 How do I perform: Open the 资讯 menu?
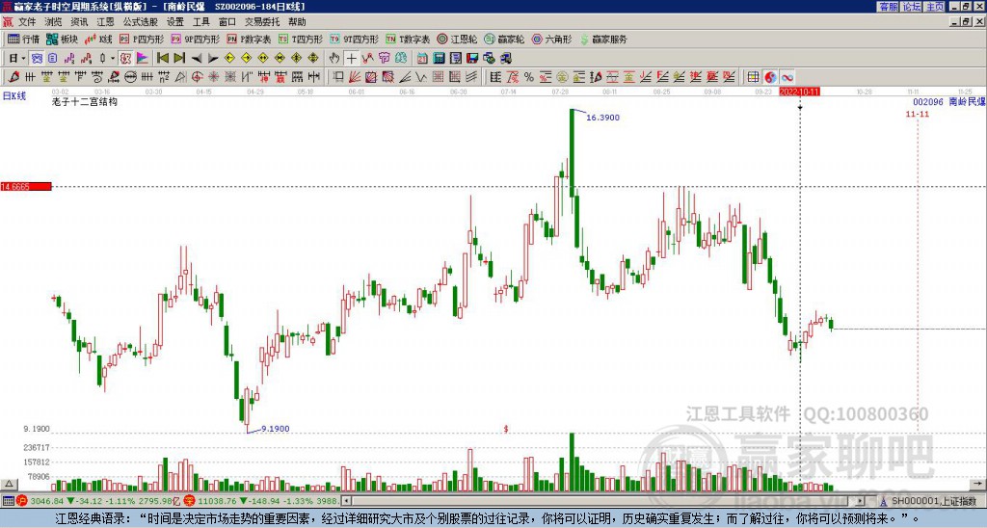pyautogui.click(x=79, y=22)
